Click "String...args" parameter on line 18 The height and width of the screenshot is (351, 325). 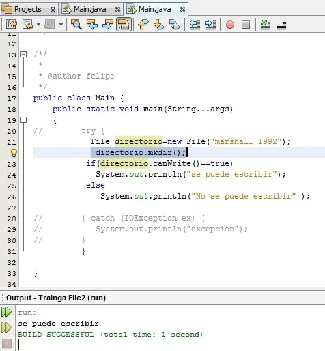[x=198, y=109]
